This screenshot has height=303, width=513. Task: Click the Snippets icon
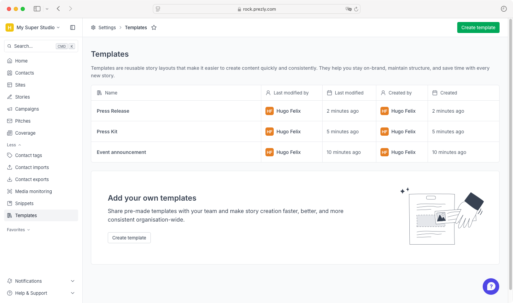(x=10, y=203)
